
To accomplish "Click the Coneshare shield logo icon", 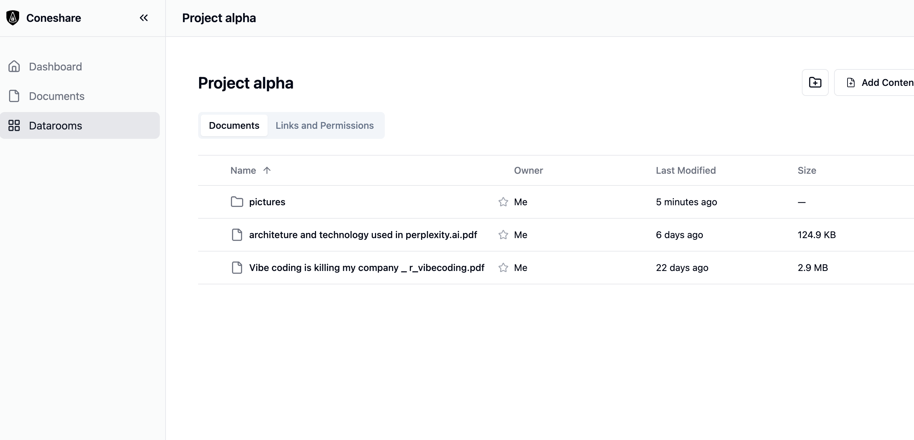I will [13, 18].
